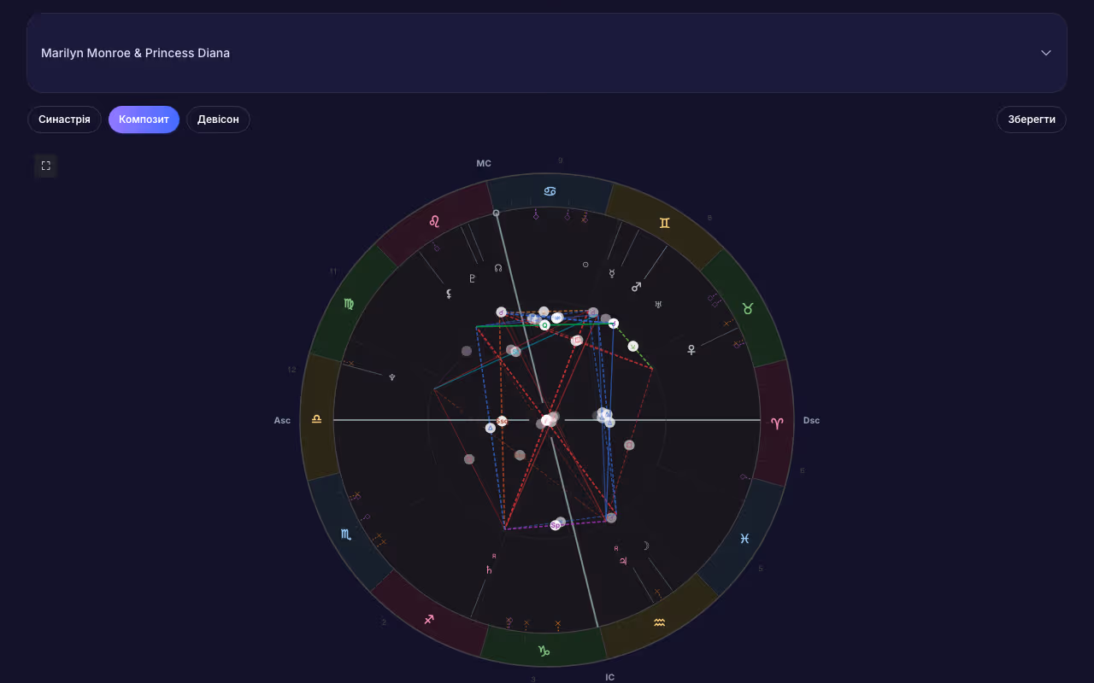Image resolution: width=1094 pixels, height=683 pixels.
Task: Select the Libra sign at the Ascendant
Action: (317, 419)
